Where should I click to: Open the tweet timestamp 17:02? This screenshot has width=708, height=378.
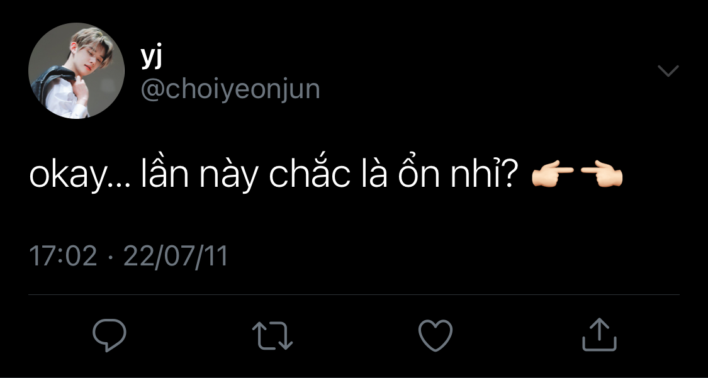pyautogui.click(x=63, y=256)
